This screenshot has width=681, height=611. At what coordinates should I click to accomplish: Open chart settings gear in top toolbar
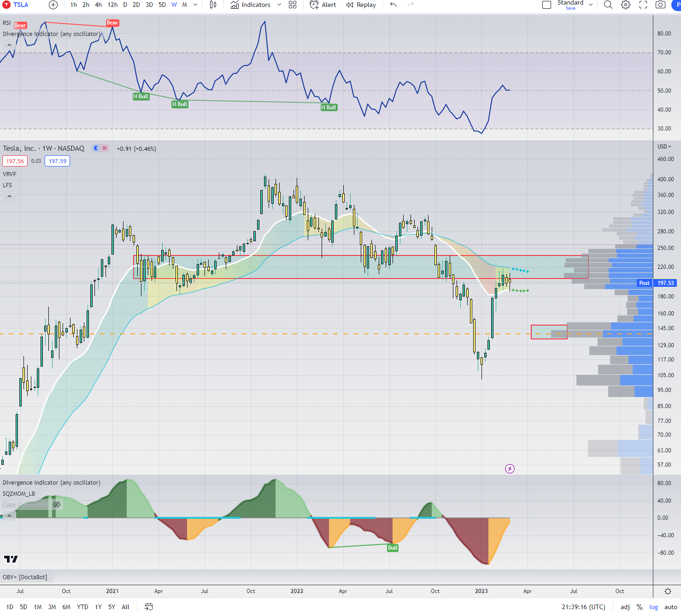tap(626, 5)
